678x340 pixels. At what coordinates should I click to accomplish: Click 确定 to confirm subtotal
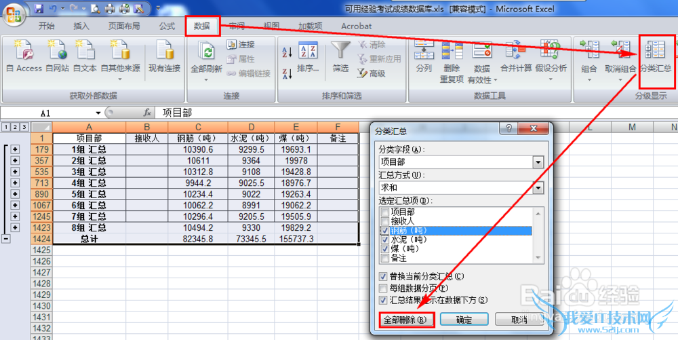(464, 320)
